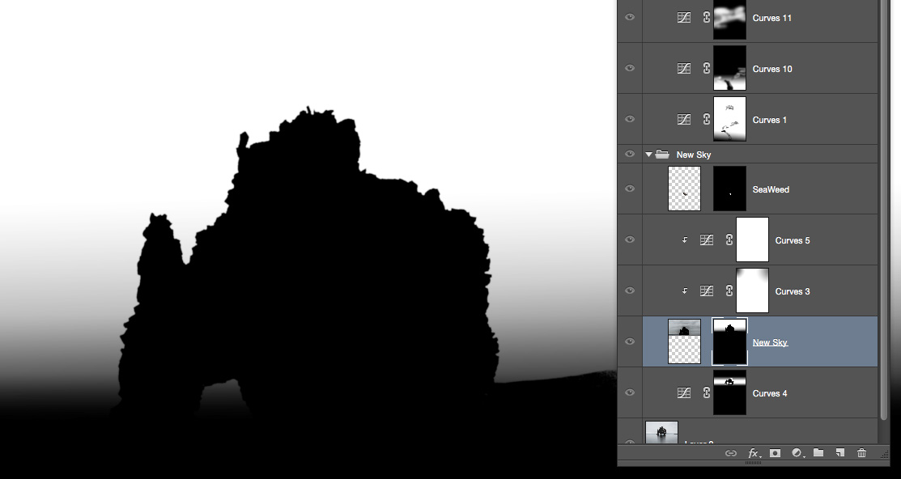
Task: Collapse the New Sky group
Action: pyautogui.click(x=648, y=154)
